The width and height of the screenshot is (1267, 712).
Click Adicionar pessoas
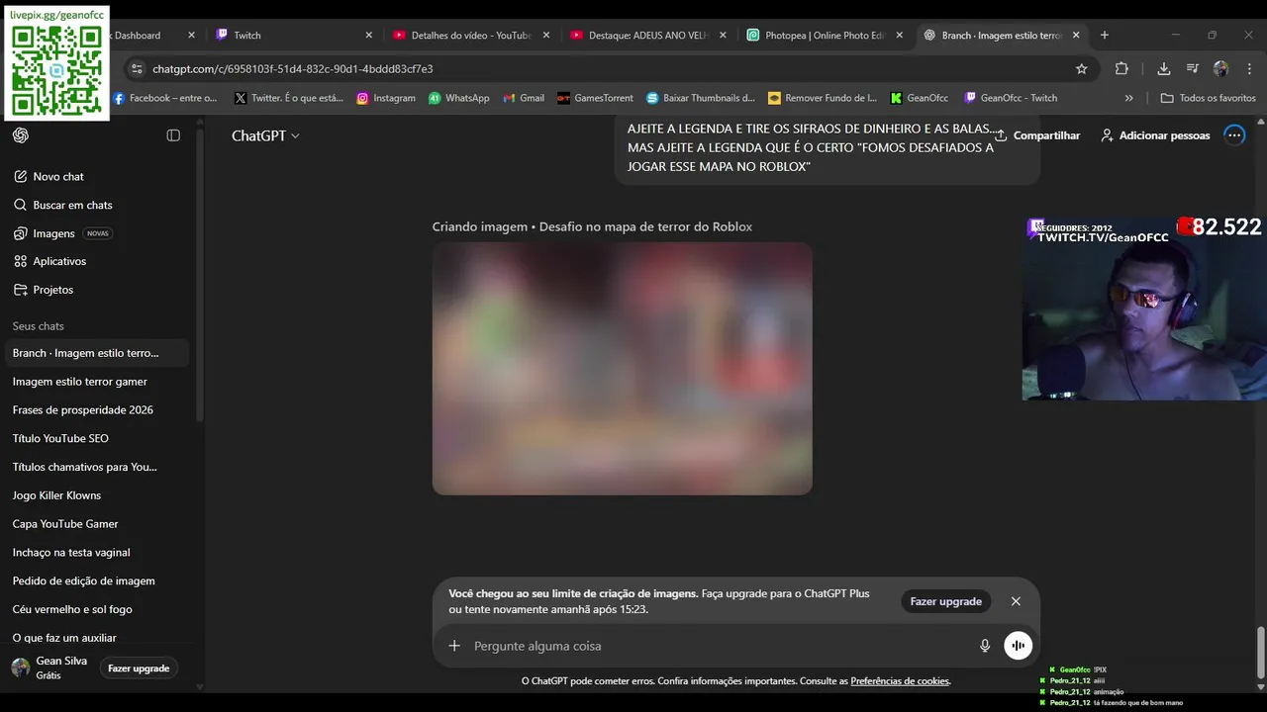click(1155, 135)
